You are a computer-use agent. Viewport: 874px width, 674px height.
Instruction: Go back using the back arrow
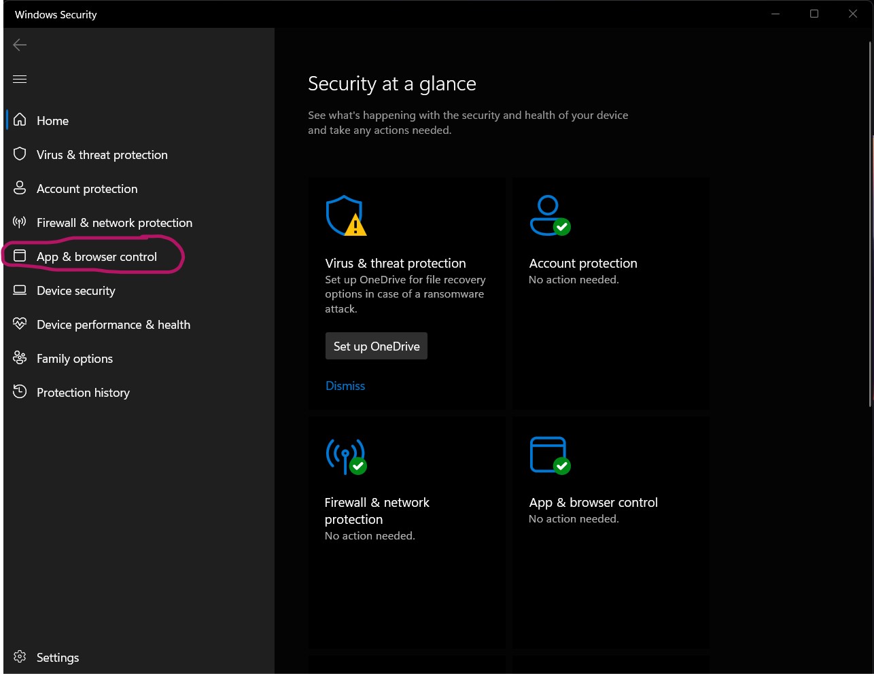20,45
